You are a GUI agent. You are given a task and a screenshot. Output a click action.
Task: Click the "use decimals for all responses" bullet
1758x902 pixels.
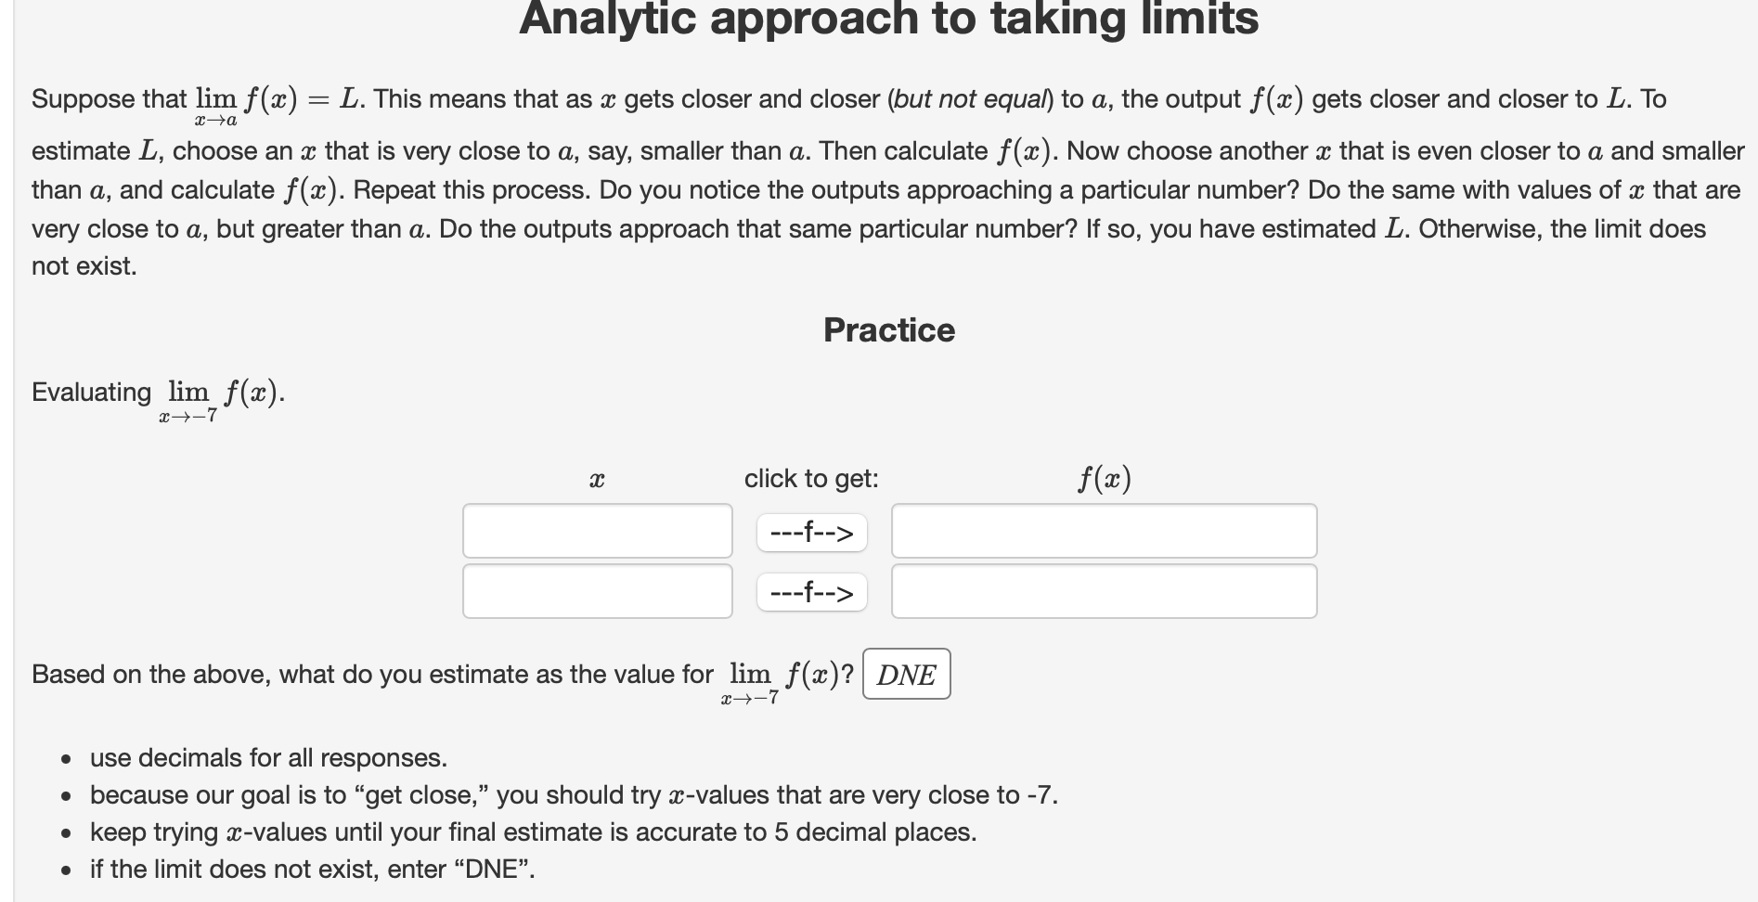pyautogui.click(x=267, y=757)
